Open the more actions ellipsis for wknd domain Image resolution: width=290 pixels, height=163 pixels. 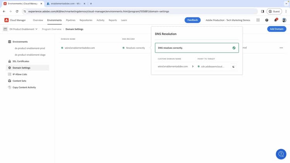coord(281,48)
